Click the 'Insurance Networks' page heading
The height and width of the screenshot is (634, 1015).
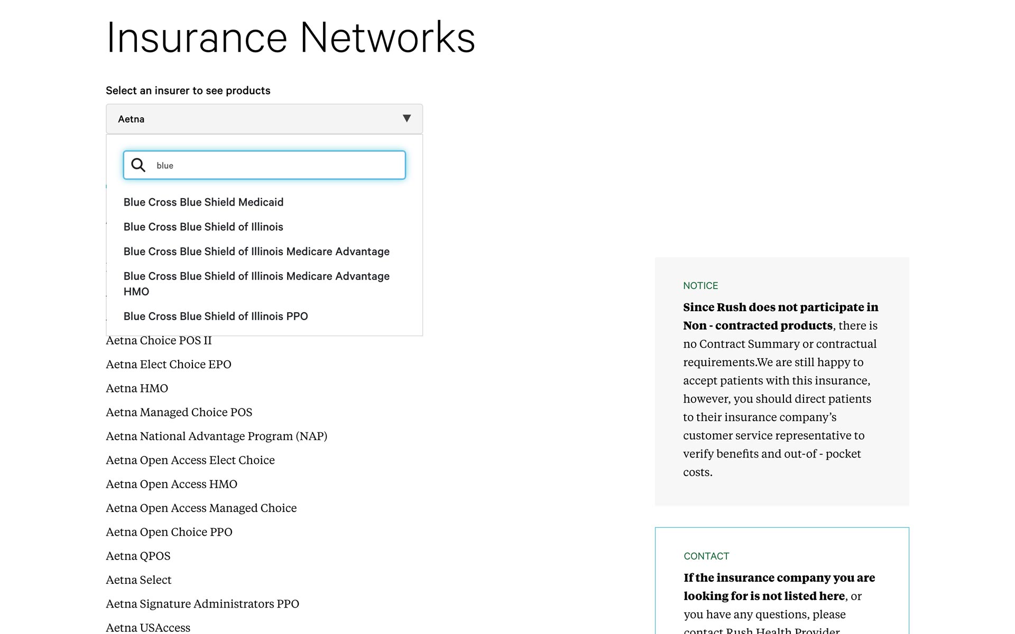pos(291,38)
